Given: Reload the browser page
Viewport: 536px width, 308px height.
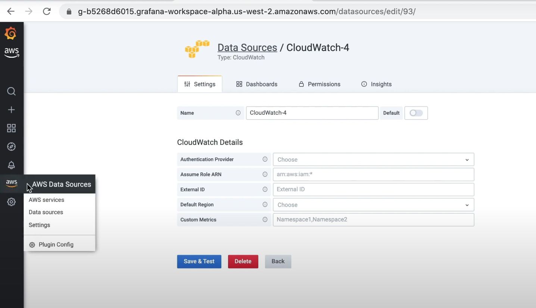Looking at the screenshot, I should [x=47, y=12].
